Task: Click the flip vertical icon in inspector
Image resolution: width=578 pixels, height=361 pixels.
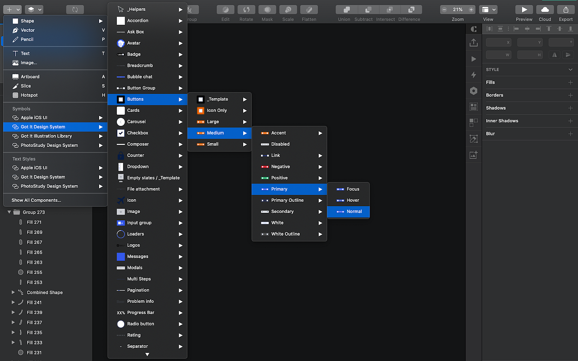Action: tap(568, 55)
